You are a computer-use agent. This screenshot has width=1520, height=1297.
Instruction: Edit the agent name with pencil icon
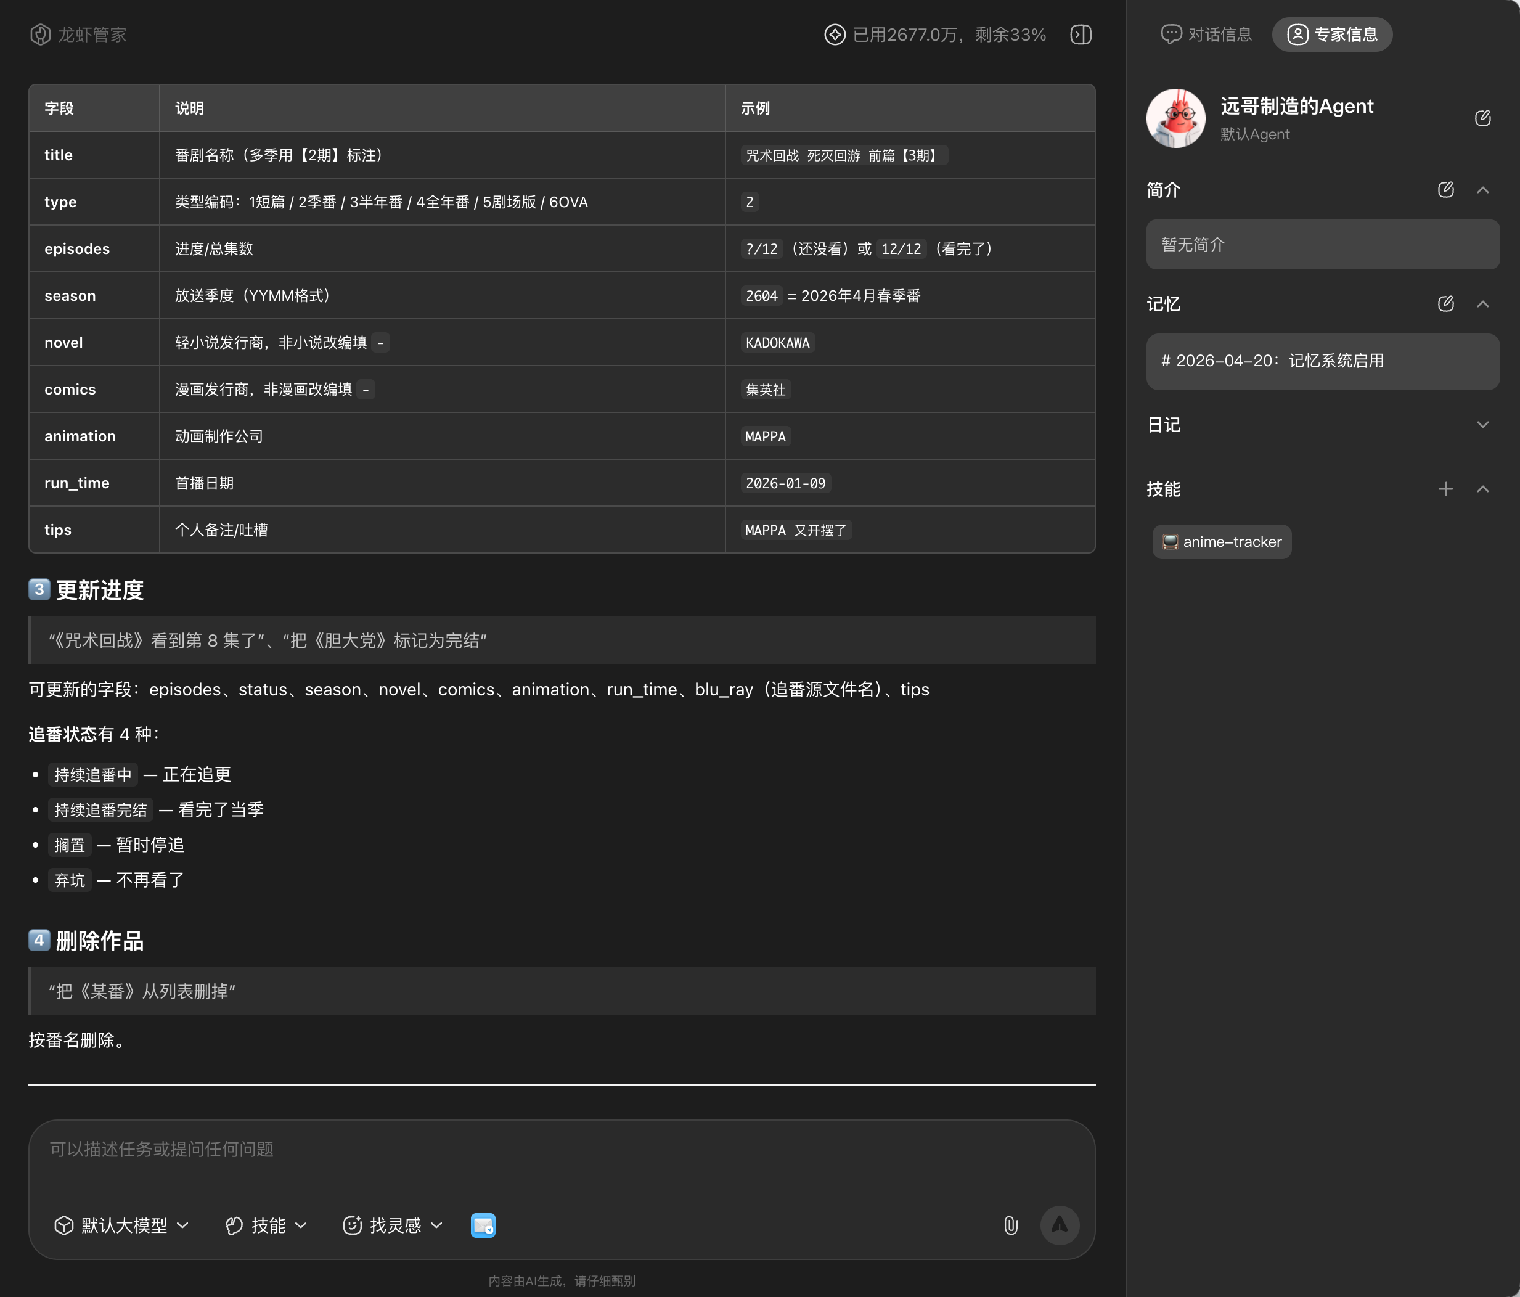tap(1482, 118)
